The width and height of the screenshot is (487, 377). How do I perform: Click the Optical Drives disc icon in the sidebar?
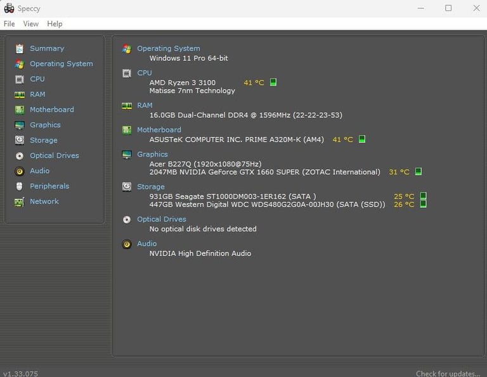pyautogui.click(x=20, y=156)
